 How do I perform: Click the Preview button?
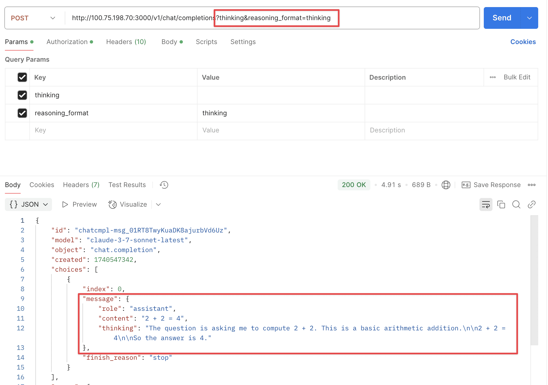point(79,204)
